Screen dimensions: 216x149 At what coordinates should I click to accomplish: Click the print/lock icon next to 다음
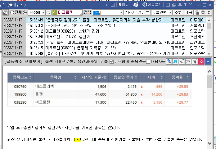pos(197,12)
